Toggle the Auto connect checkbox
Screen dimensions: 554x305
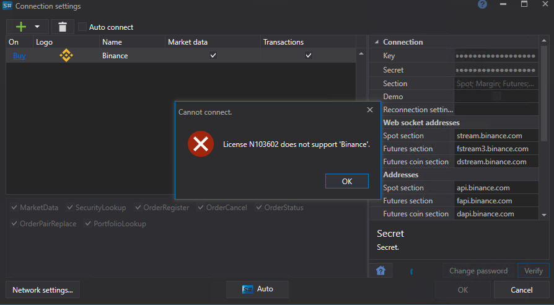pos(82,27)
